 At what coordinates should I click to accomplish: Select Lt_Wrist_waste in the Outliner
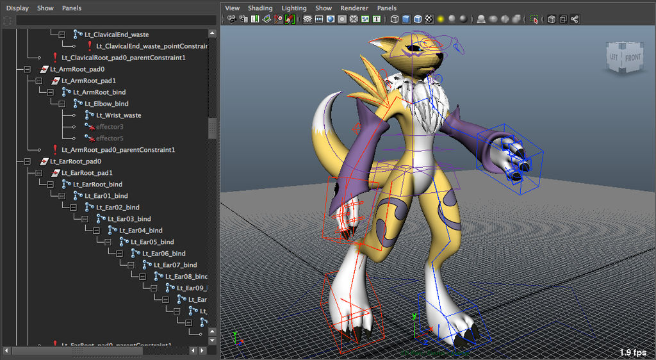coord(119,115)
